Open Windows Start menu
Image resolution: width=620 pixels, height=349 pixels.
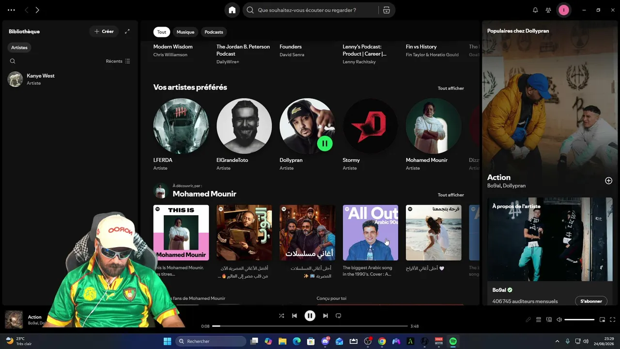[168, 341]
